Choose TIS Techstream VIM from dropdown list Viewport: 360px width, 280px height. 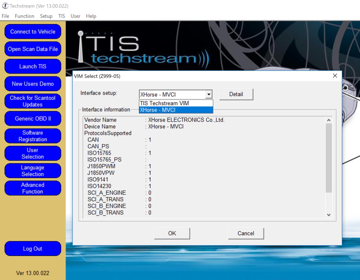click(176, 103)
